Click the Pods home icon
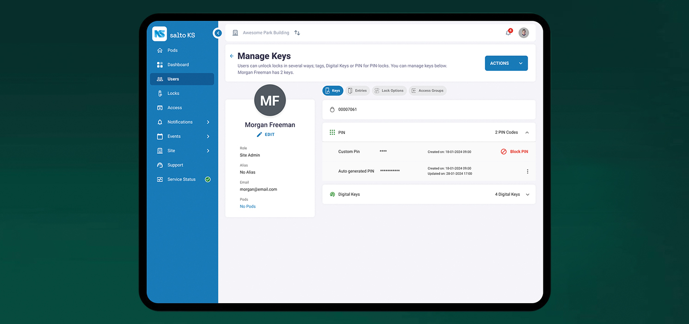689x324 pixels. tap(160, 50)
